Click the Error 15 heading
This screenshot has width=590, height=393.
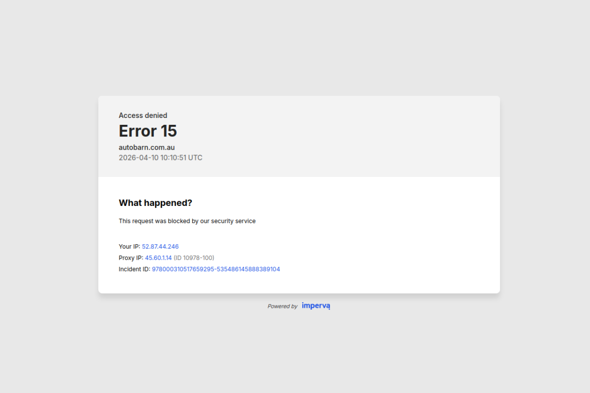tap(147, 131)
